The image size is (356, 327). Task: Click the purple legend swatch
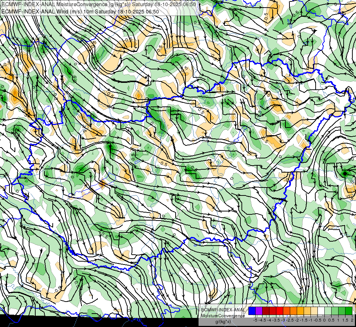coord(259,311)
